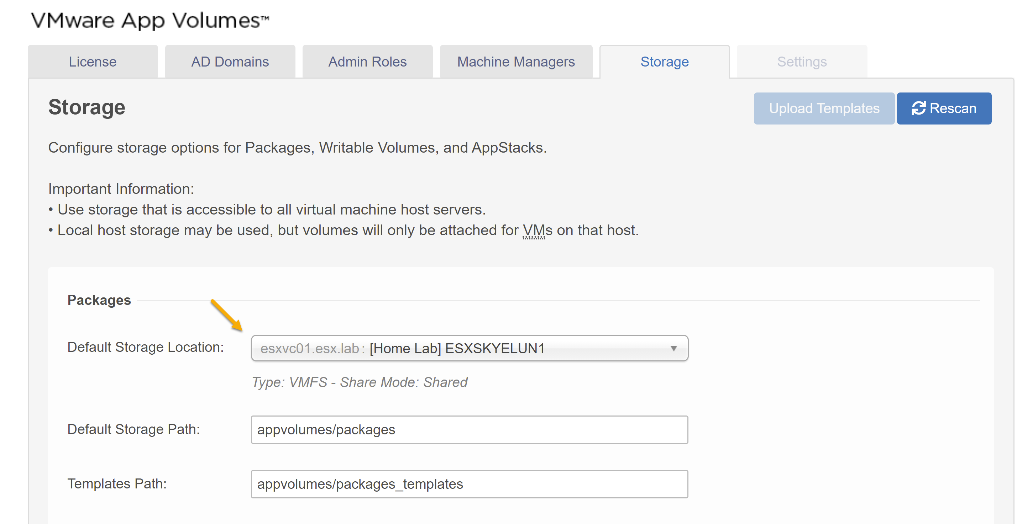The height and width of the screenshot is (524, 1017).
Task: Click the Rescan button
Action: tap(944, 108)
